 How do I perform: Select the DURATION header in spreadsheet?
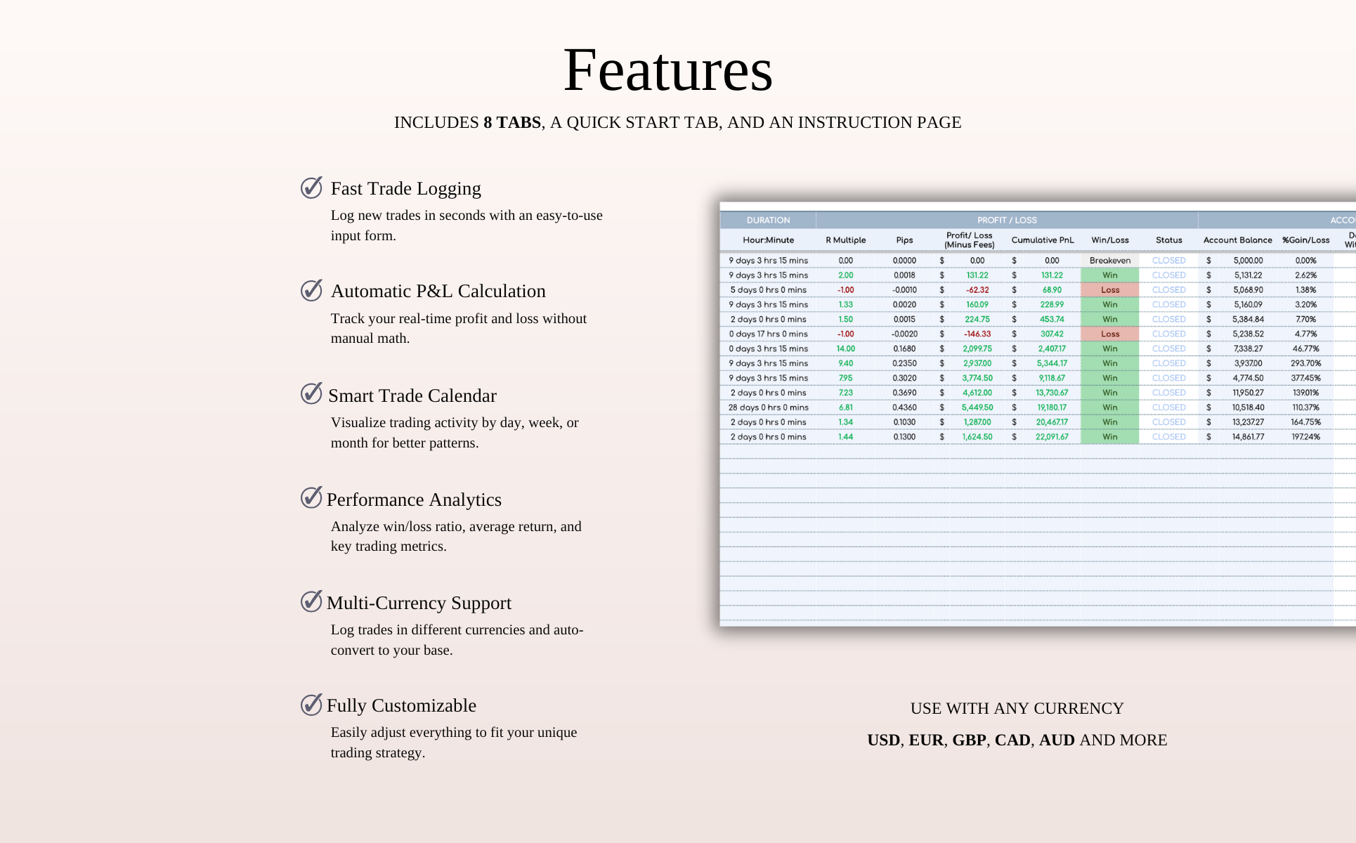point(768,220)
